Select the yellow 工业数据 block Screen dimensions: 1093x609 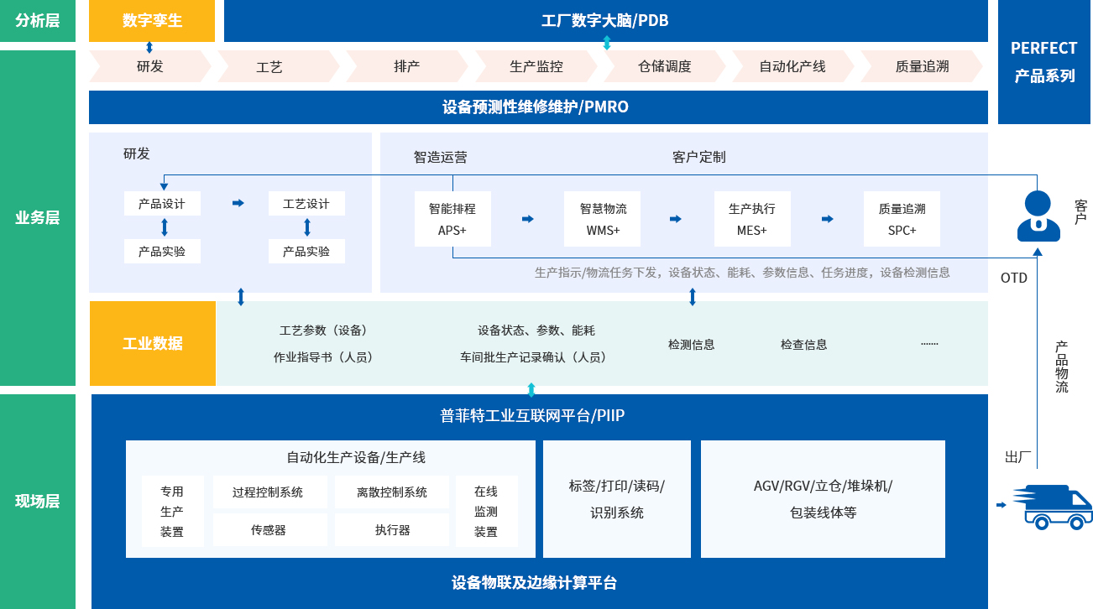click(152, 343)
